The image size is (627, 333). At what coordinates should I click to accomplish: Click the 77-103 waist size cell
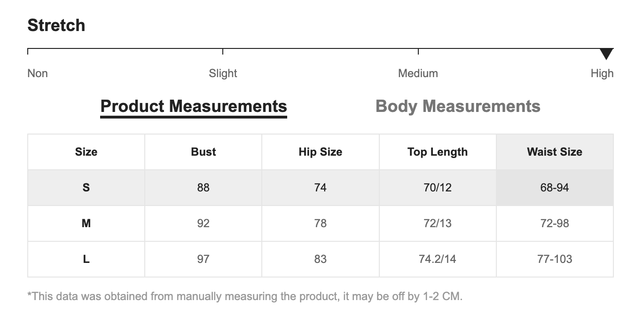(555, 259)
